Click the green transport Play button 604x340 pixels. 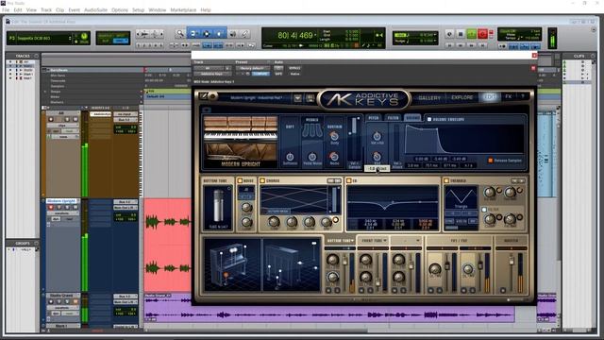(472, 34)
